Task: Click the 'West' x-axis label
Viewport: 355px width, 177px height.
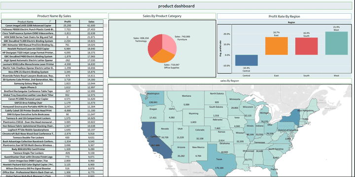Action: (x=336, y=76)
